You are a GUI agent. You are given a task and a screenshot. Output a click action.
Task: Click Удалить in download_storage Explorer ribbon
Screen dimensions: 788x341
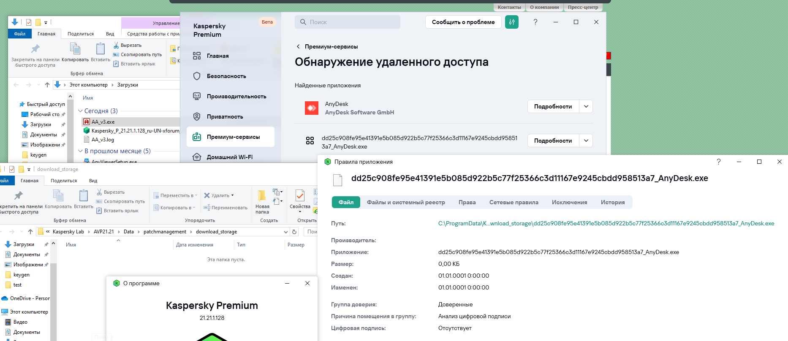[219, 195]
